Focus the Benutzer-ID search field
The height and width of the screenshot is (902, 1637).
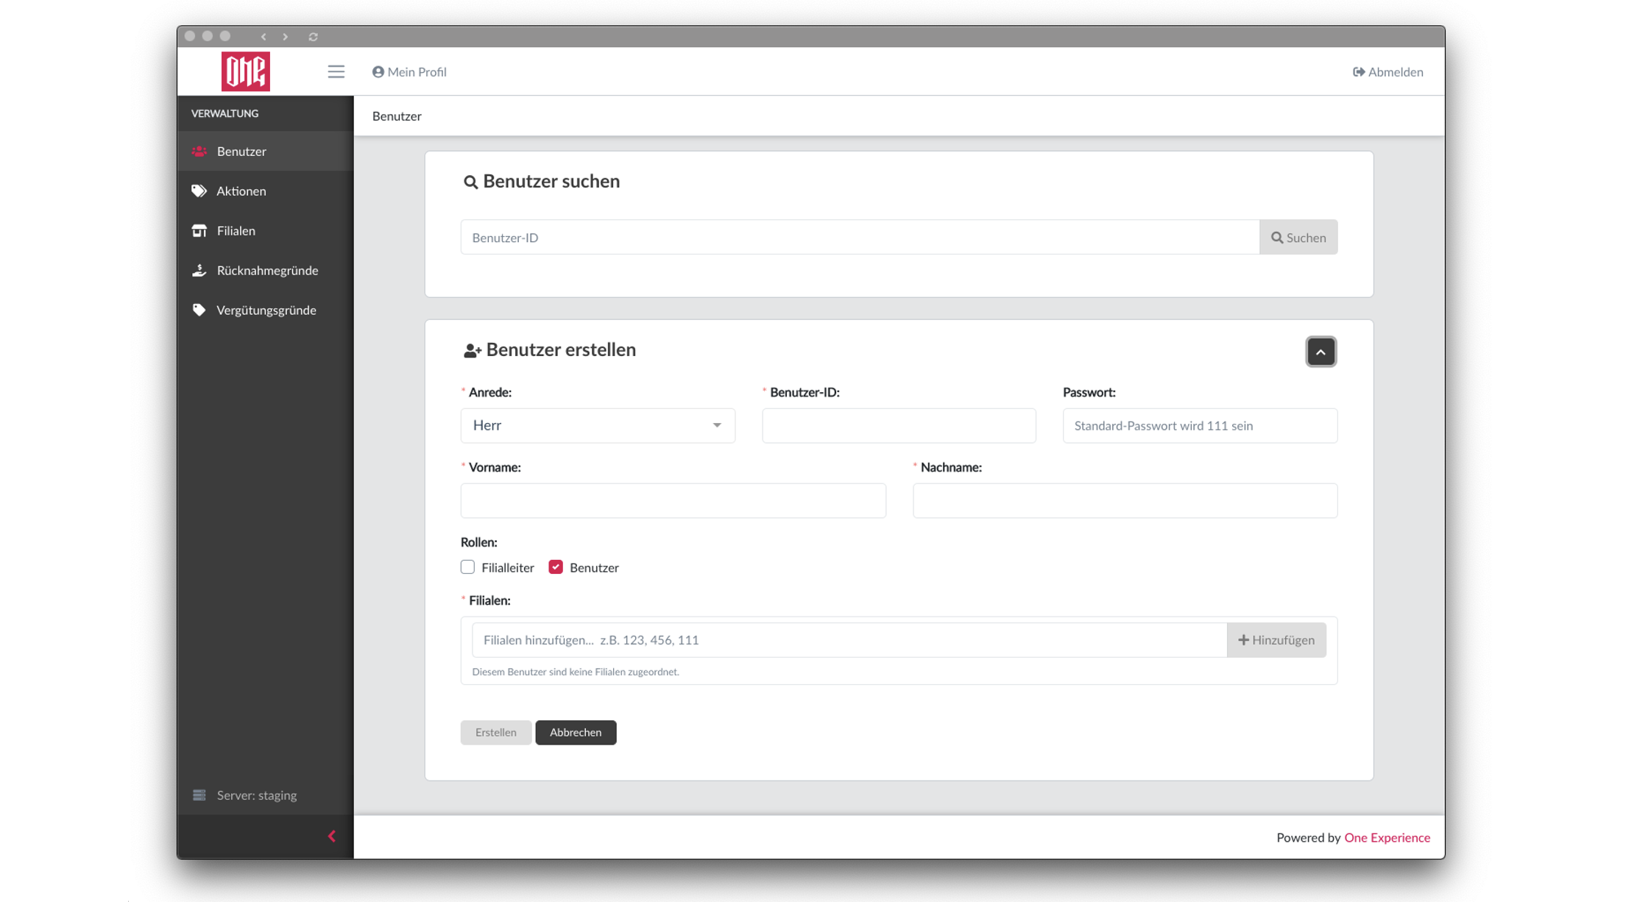[859, 237]
